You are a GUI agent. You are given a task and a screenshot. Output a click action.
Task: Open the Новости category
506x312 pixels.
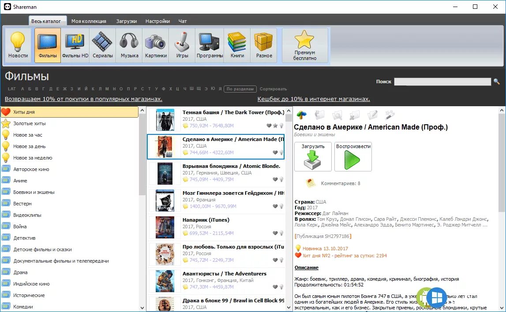[18, 45]
